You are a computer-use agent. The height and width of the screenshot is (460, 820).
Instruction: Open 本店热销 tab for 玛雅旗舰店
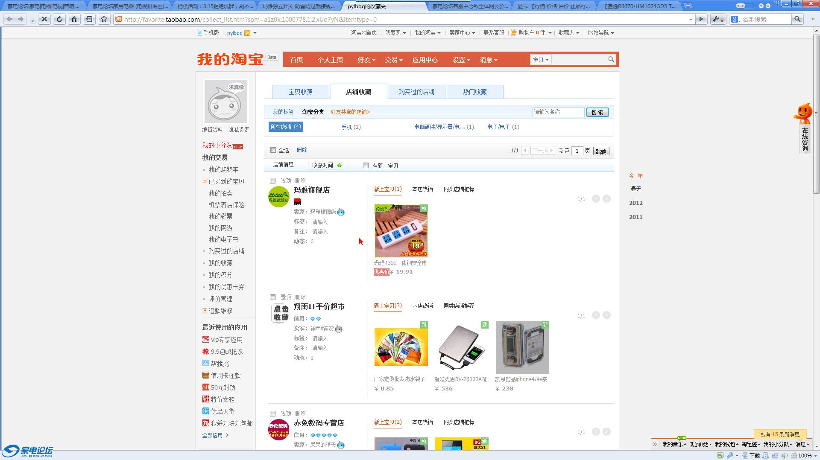point(422,189)
